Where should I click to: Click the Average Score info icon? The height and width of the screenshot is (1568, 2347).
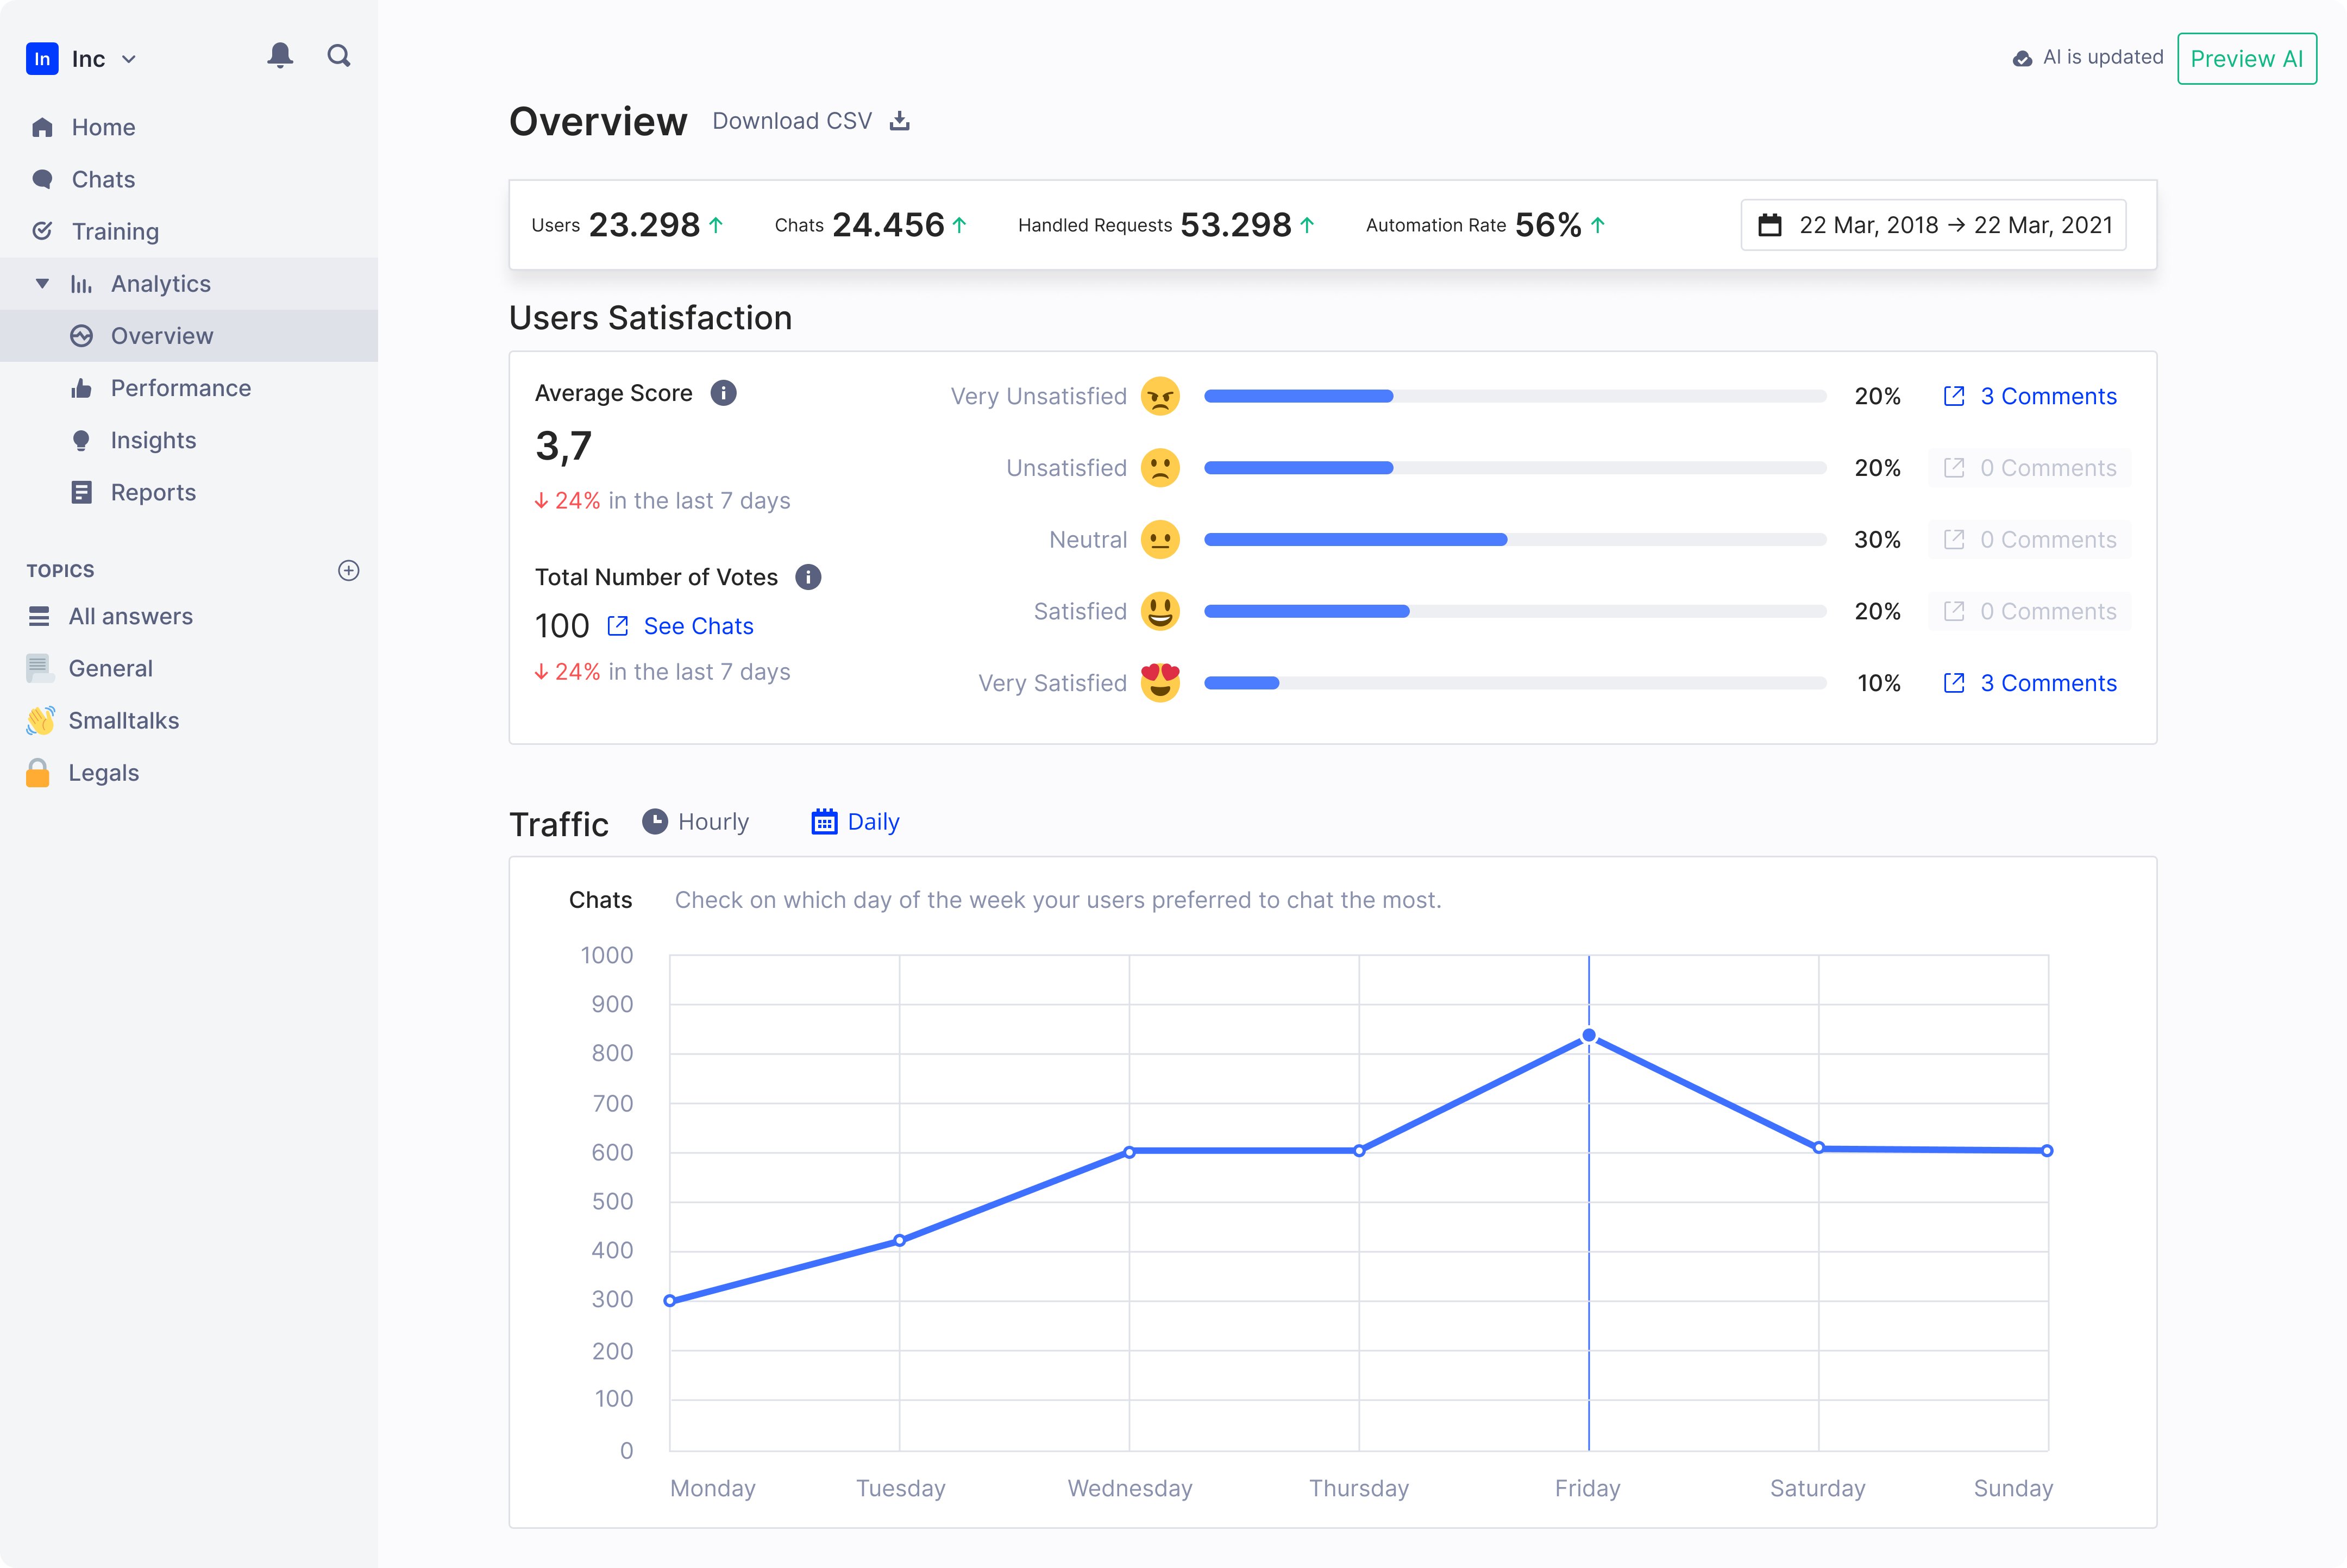pyautogui.click(x=723, y=393)
